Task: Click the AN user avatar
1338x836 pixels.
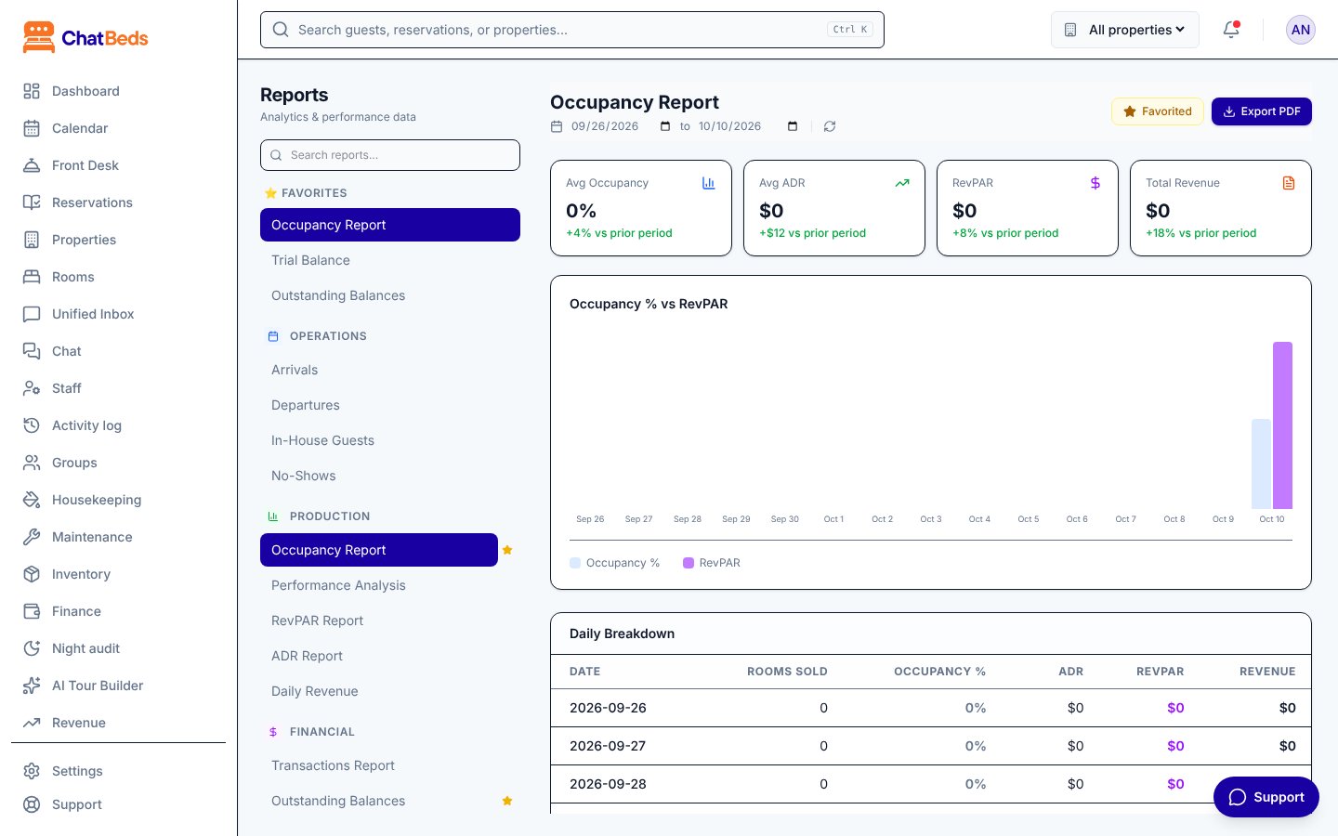Action: coord(1301,30)
